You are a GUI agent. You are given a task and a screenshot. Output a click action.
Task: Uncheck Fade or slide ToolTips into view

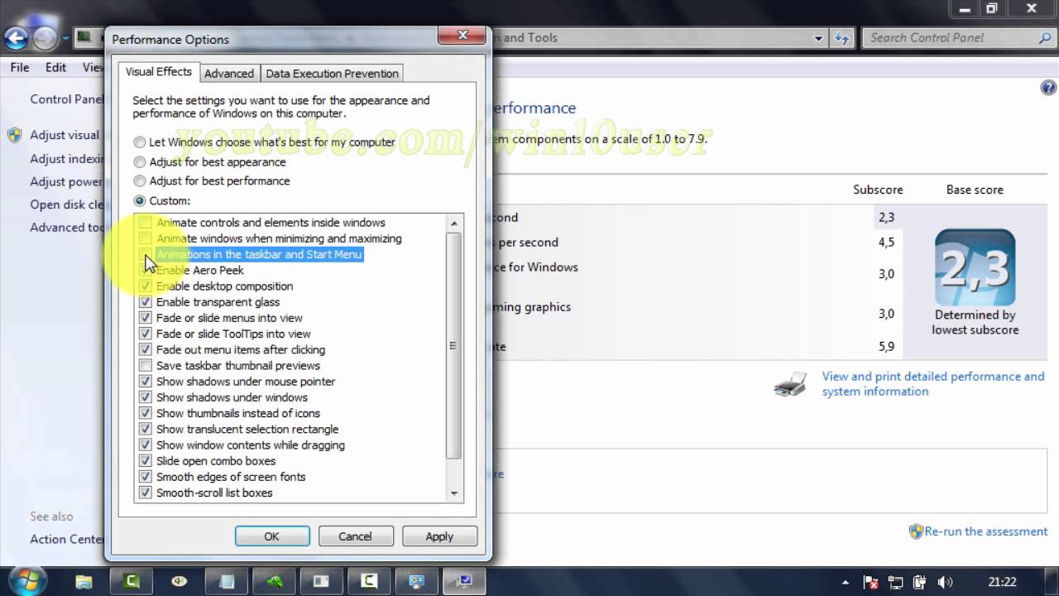click(x=146, y=334)
